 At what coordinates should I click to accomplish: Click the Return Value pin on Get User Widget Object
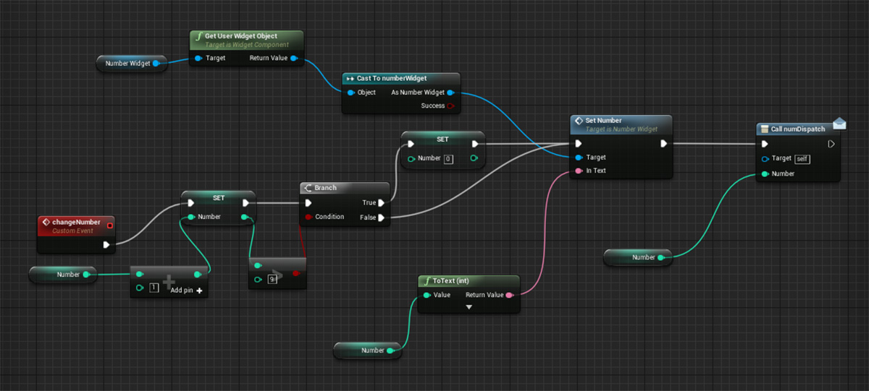pyautogui.click(x=293, y=58)
